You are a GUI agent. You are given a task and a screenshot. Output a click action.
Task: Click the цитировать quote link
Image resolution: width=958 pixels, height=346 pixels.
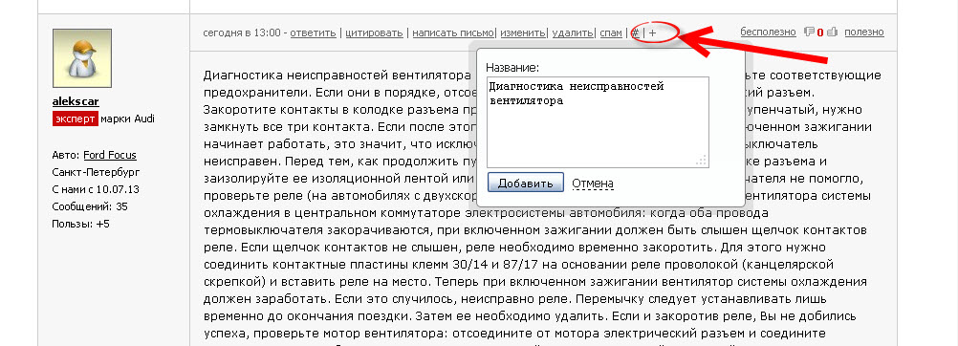point(374,33)
